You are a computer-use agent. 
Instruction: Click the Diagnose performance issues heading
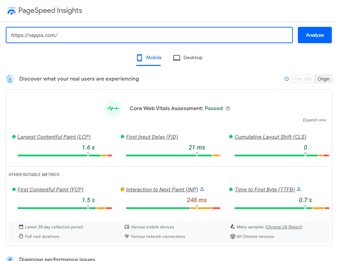pos(57,259)
